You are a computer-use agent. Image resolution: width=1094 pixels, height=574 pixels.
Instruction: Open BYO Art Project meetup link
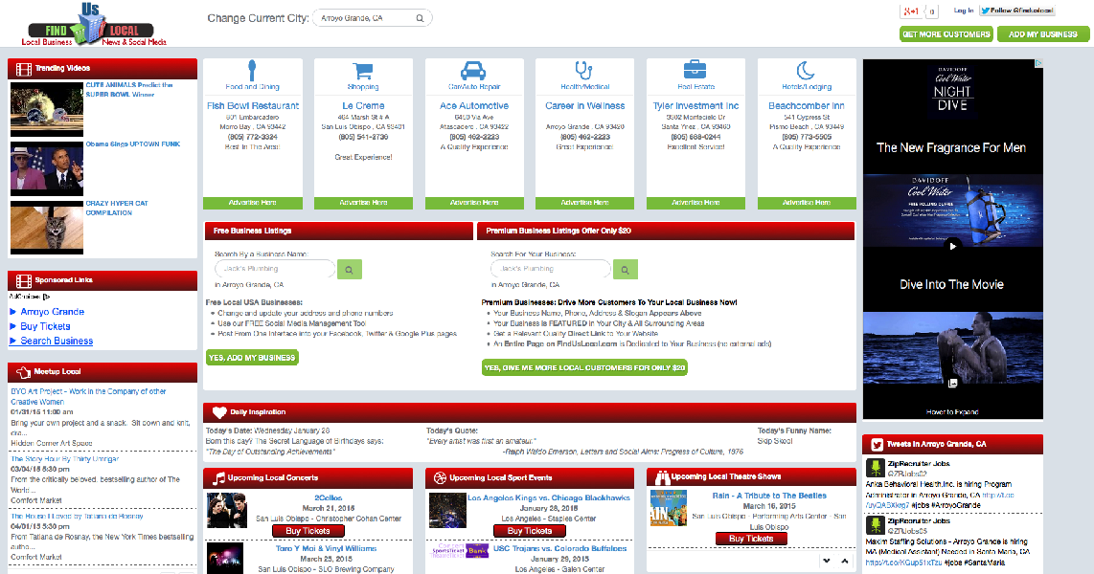[88, 396]
